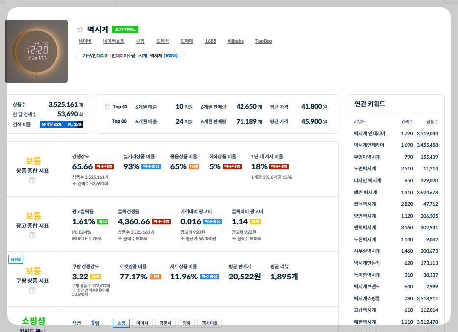Click related keyword 부엉이벽시계
This screenshot has width=458, height=332.
pyautogui.click(x=367, y=157)
